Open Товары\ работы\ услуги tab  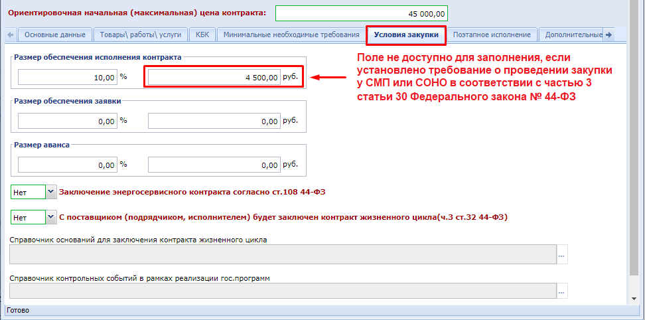click(x=140, y=35)
